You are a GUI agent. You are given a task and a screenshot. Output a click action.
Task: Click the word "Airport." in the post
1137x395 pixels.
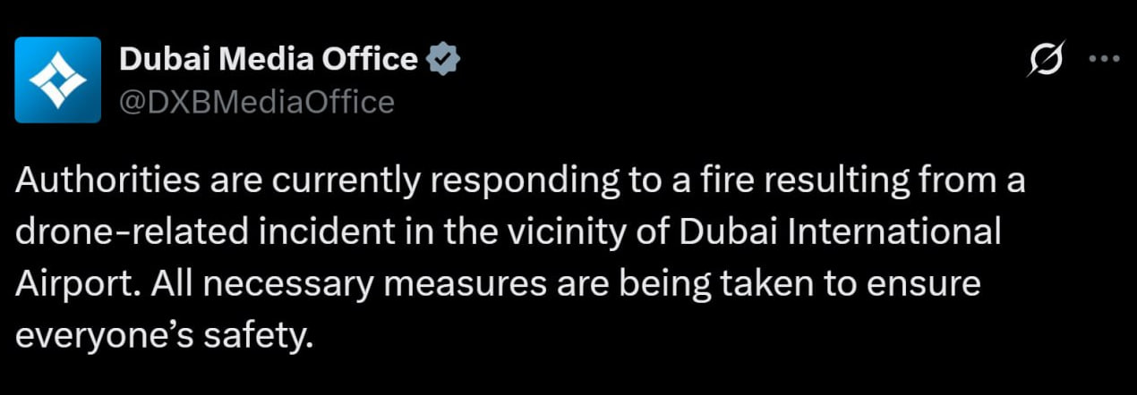point(73,283)
